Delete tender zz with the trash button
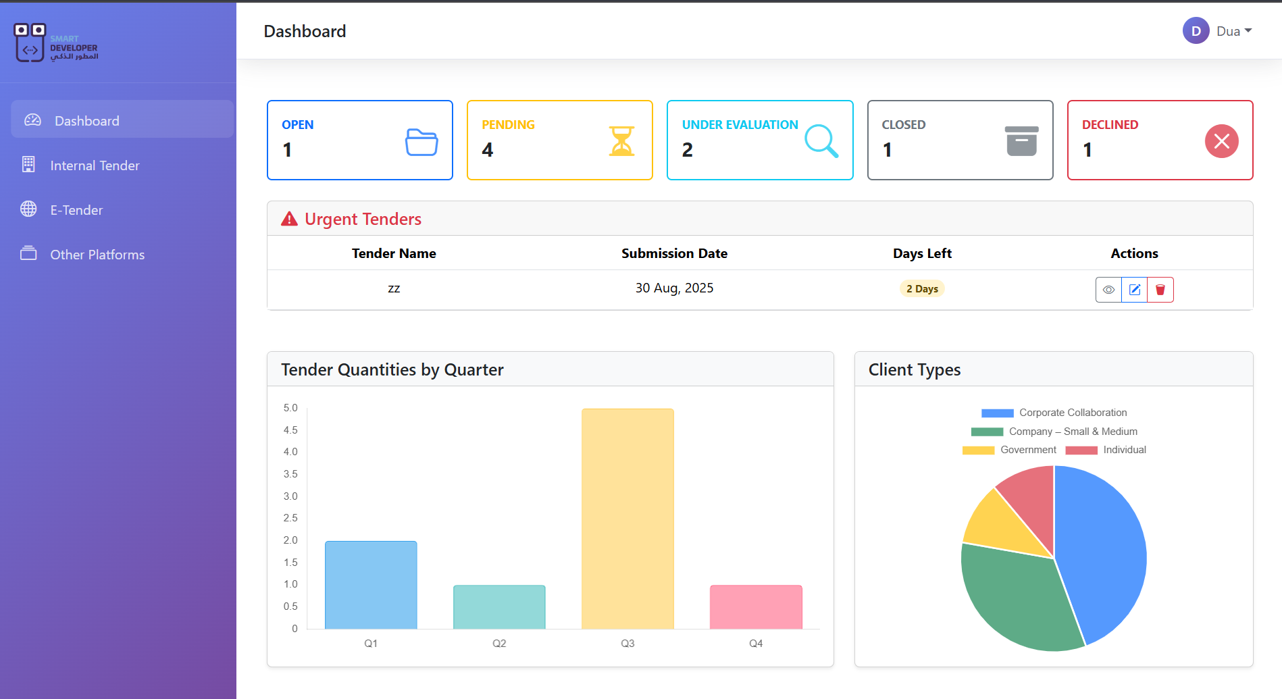 tap(1160, 290)
